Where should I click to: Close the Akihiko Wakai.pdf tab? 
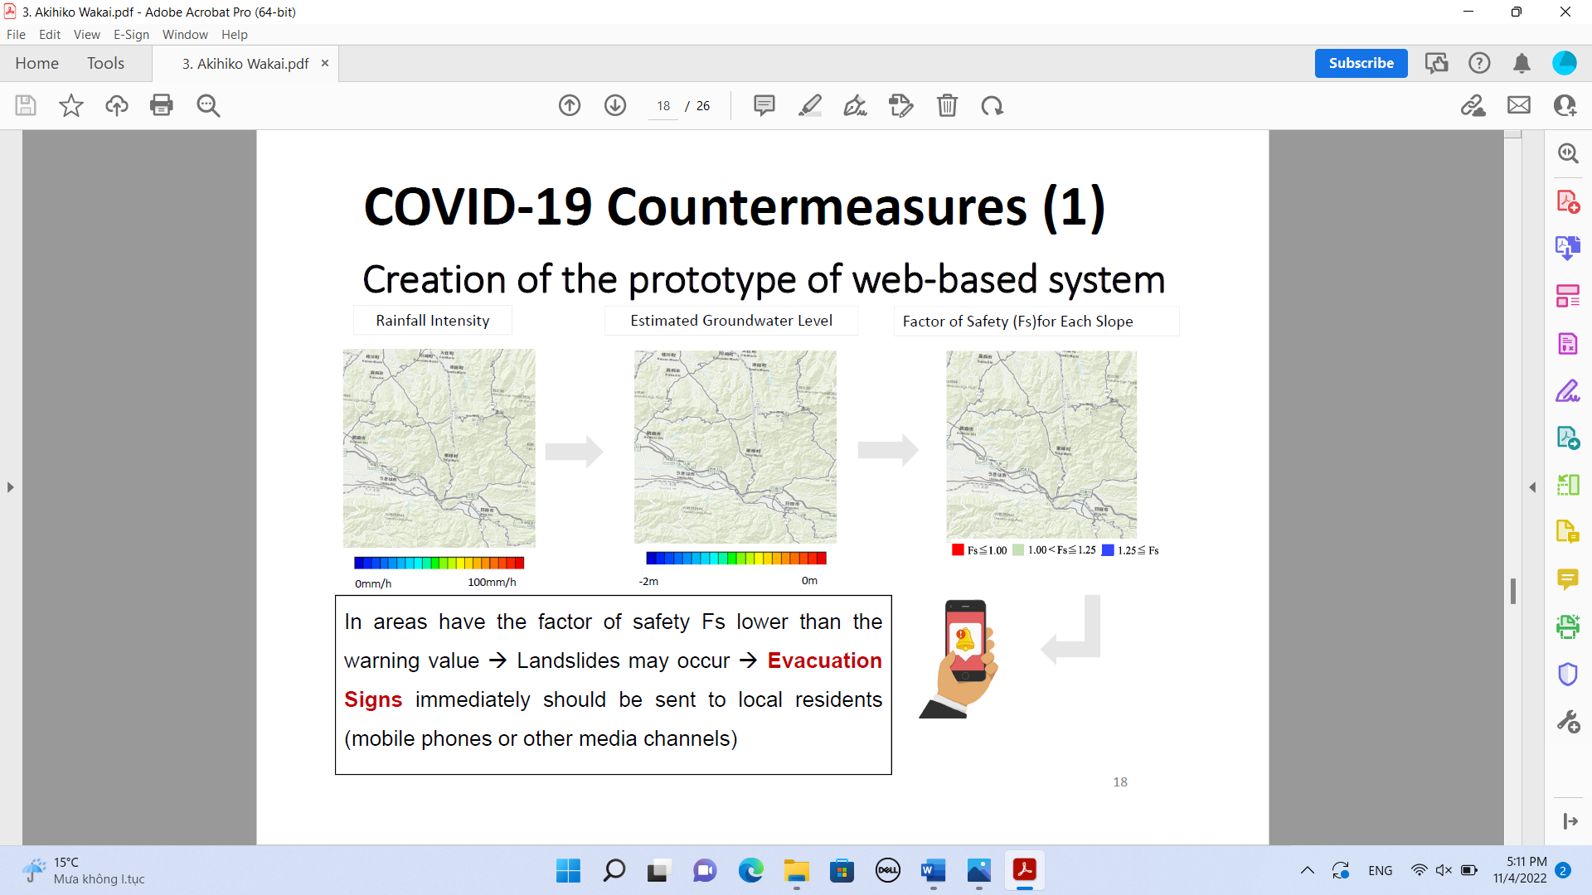[x=325, y=63]
